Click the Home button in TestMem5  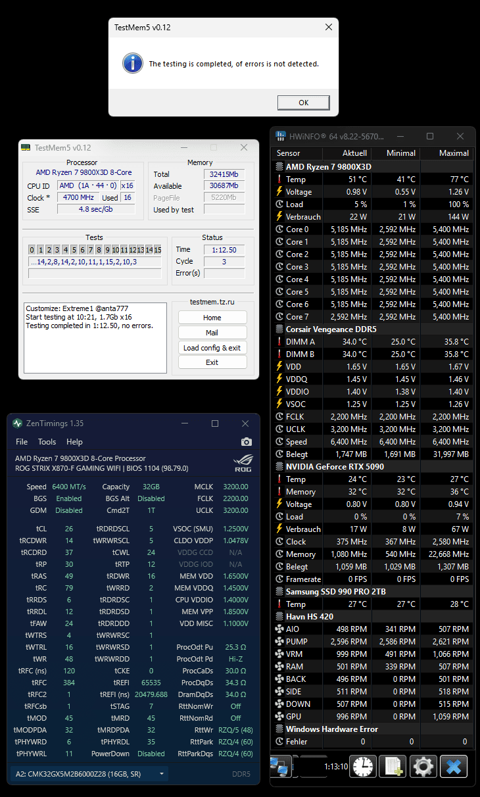(x=212, y=318)
